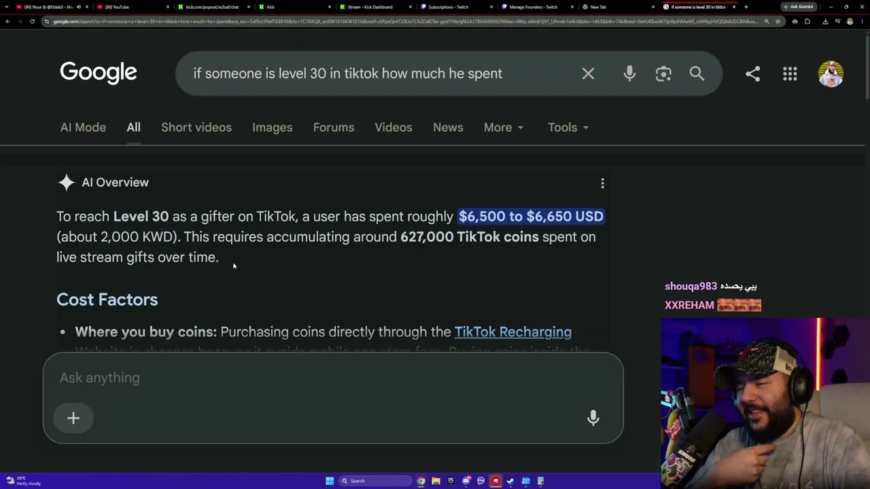Submit search with the magnifying glass icon
The image size is (870, 489).
(x=697, y=73)
